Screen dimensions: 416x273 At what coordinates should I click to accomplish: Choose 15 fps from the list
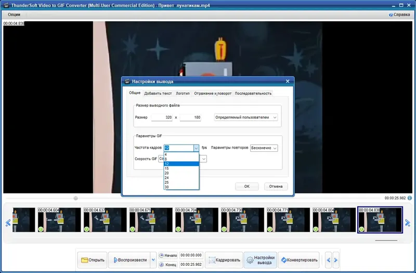(x=181, y=168)
